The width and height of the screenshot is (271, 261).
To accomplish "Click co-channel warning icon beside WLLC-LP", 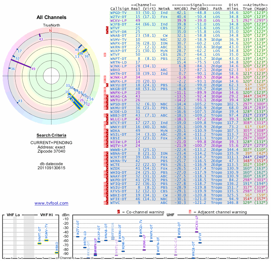I will click(x=107, y=119).
